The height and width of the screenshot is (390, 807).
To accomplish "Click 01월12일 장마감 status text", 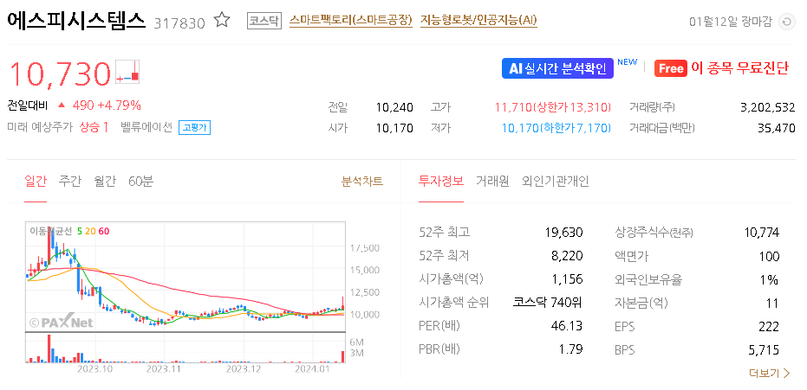I will click(x=731, y=22).
